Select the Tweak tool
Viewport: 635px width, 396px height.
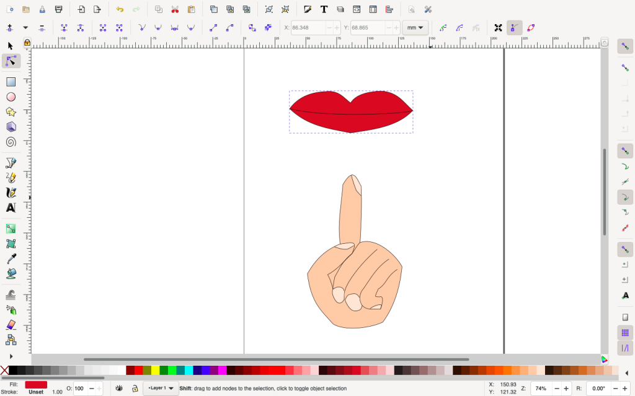[11, 295]
